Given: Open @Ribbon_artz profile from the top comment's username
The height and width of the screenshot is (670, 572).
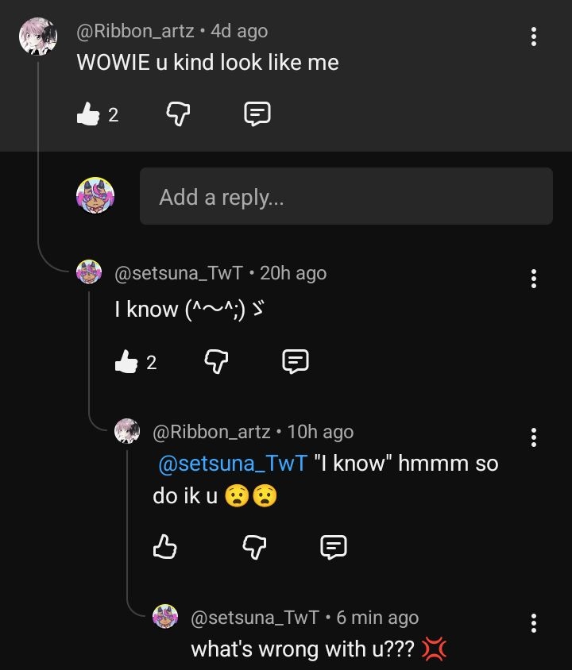Looking at the screenshot, I should point(135,31).
